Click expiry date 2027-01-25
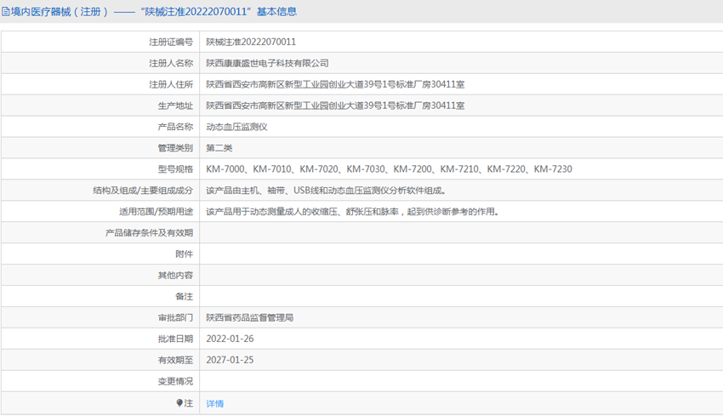The image size is (723, 416). (230, 360)
